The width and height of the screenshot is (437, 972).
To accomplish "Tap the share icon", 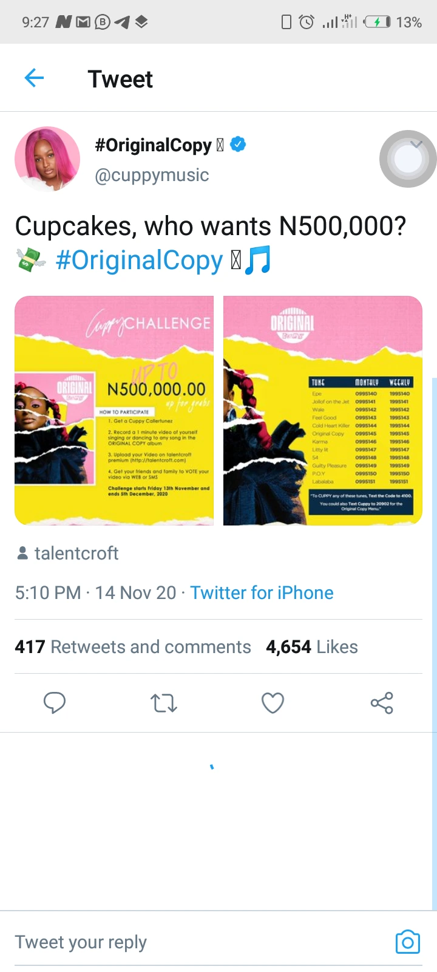I will coord(382,703).
